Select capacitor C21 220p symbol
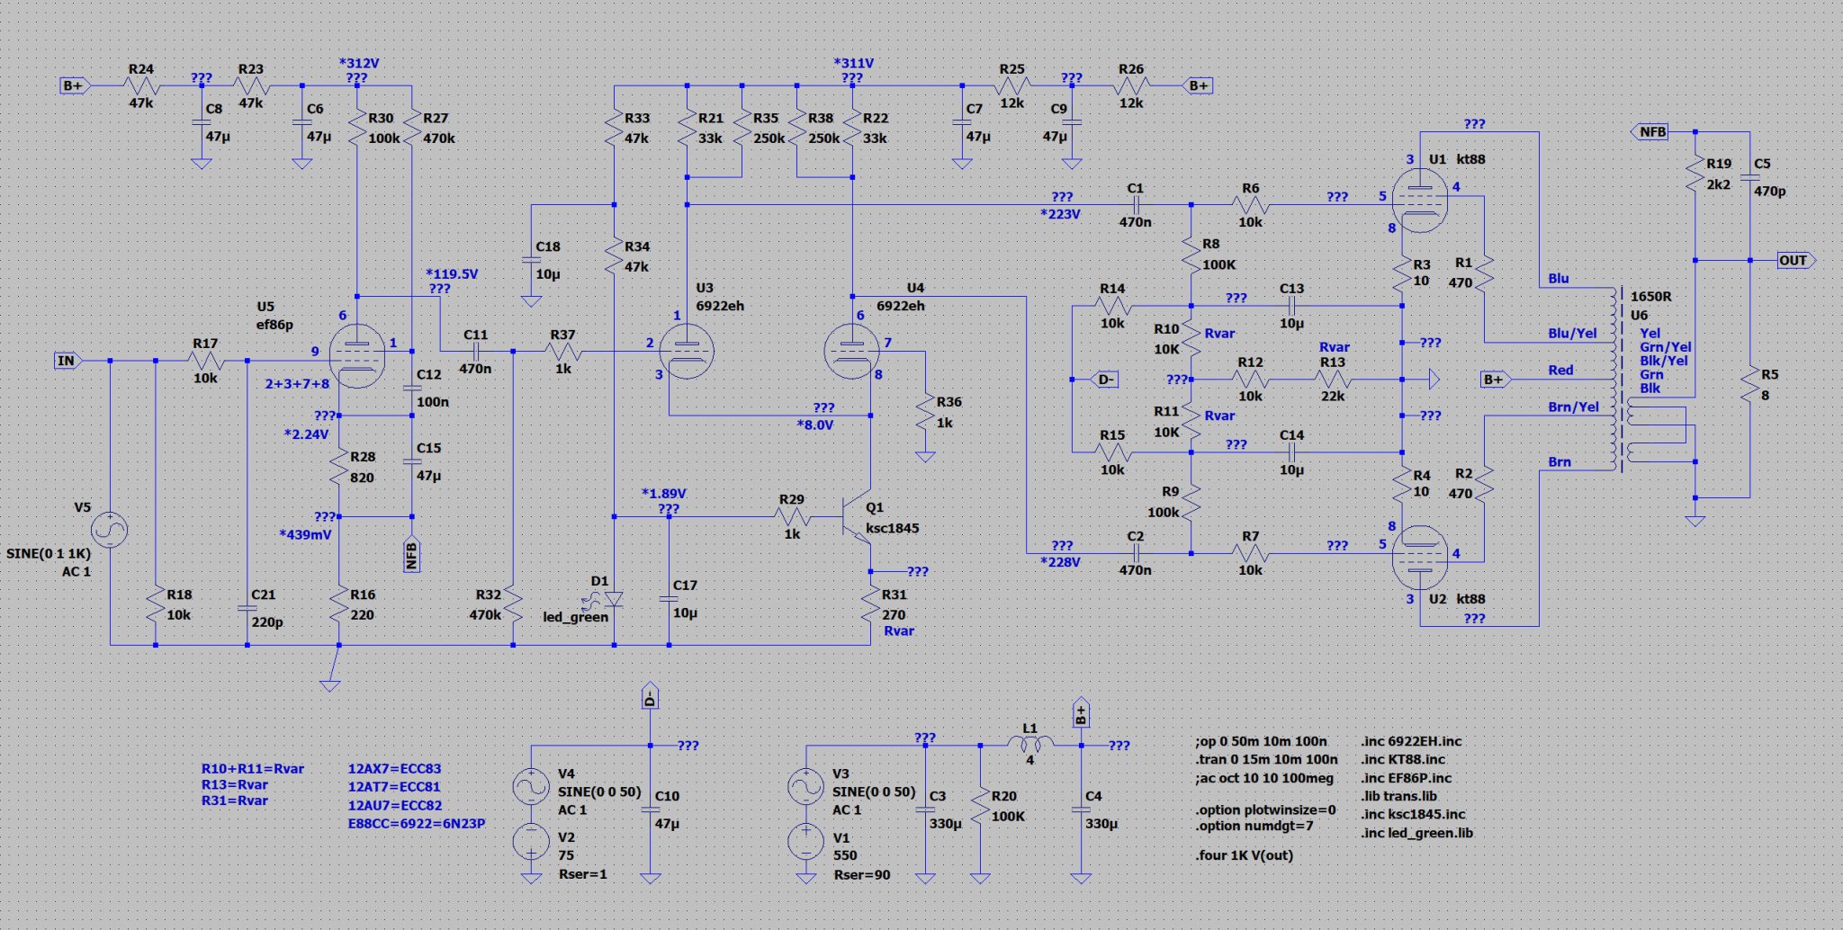1843x930 pixels. click(x=247, y=608)
